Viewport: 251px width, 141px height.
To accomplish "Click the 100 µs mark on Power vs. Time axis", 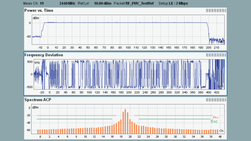I will click(128, 48).
